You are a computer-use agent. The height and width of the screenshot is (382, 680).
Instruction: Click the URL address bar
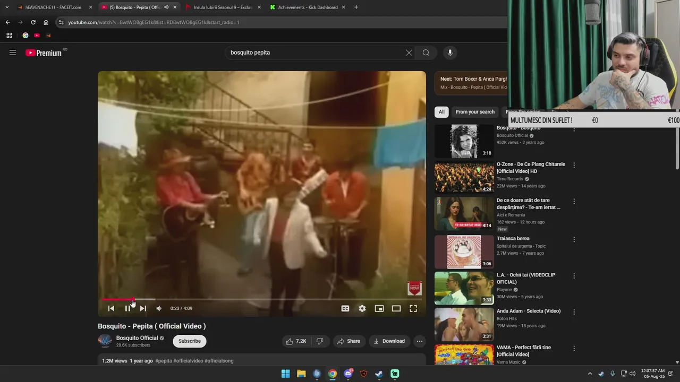click(x=282, y=22)
